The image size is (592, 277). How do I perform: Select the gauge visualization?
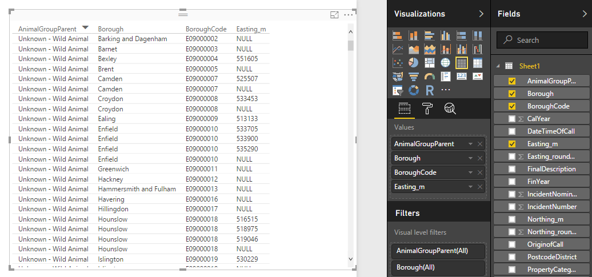pyautogui.click(x=430, y=77)
